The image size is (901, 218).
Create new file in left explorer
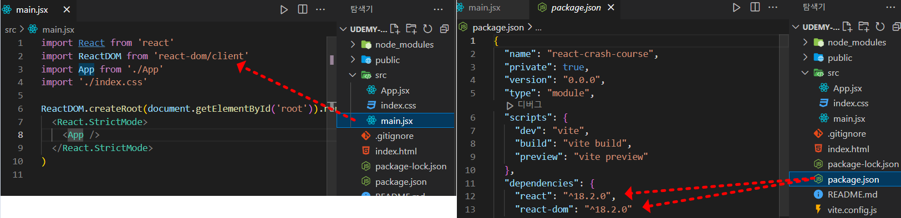395,29
